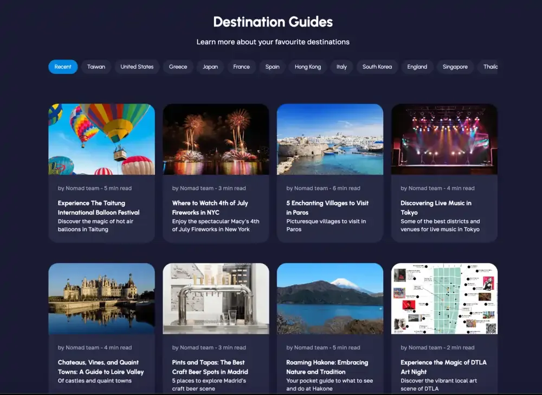Click 'Your pocket guide to what to see' text

point(330,384)
